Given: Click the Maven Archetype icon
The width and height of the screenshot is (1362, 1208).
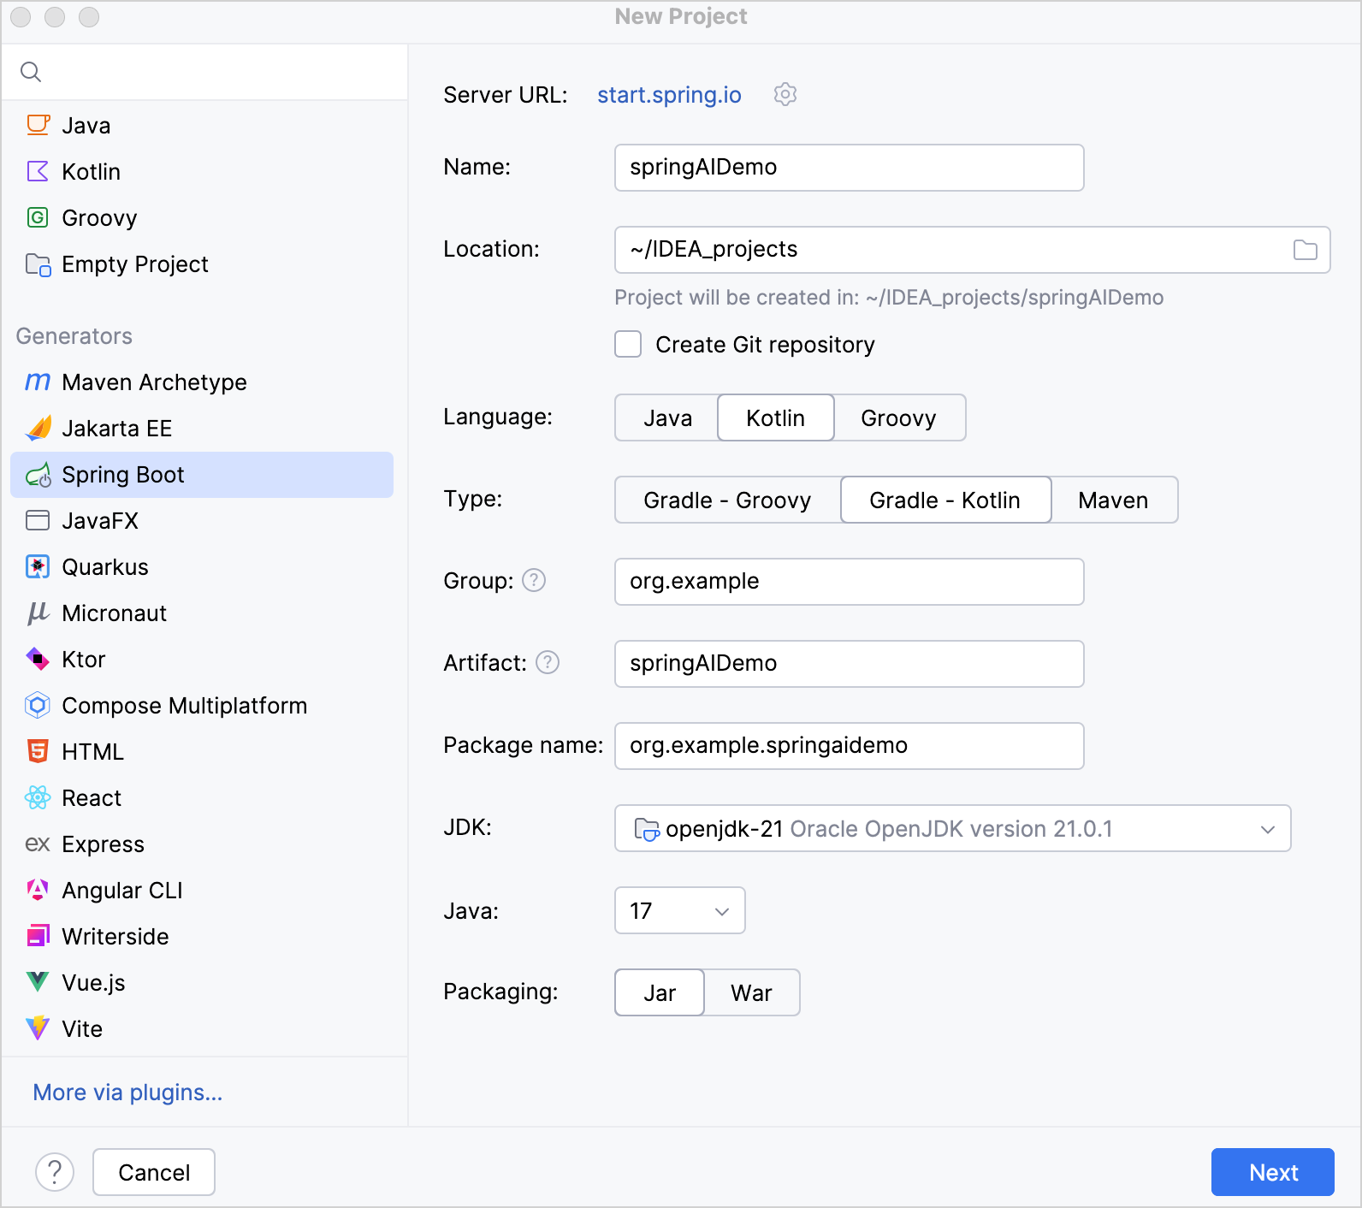Looking at the screenshot, I should 38,382.
